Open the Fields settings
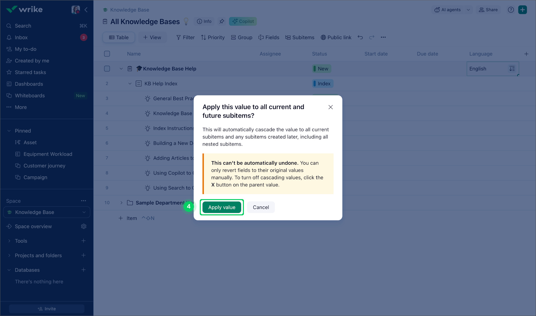The height and width of the screenshot is (316, 536). pyautogui.click(x=269, y=37)
